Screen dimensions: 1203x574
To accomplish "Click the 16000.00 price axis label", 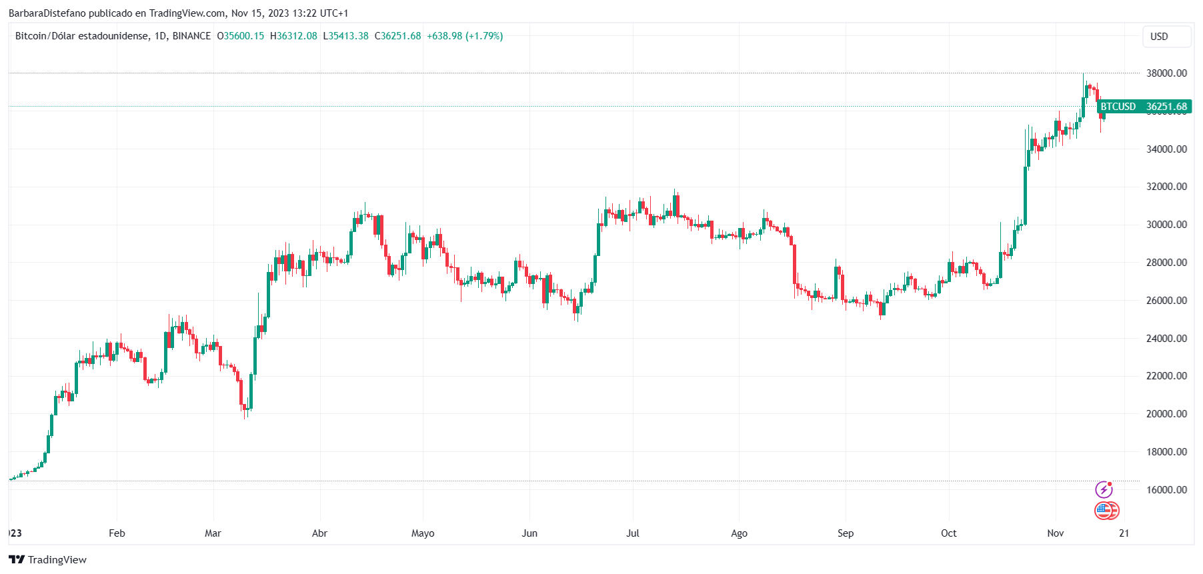I will click(x=1166, y=489).
